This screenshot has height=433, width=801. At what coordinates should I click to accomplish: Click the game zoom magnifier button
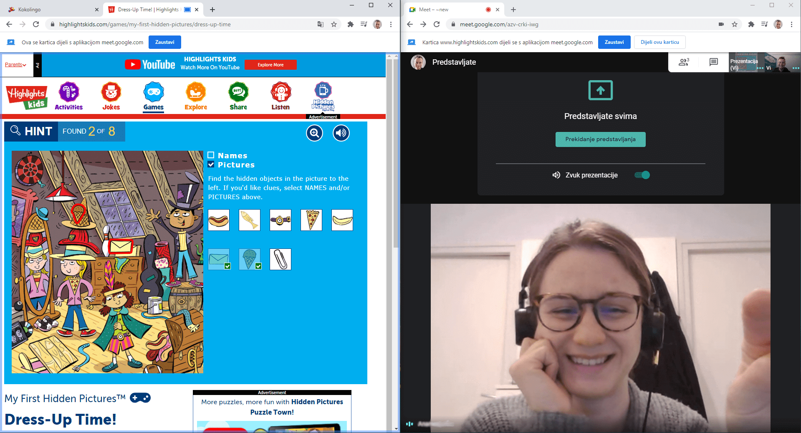[315, 133]
